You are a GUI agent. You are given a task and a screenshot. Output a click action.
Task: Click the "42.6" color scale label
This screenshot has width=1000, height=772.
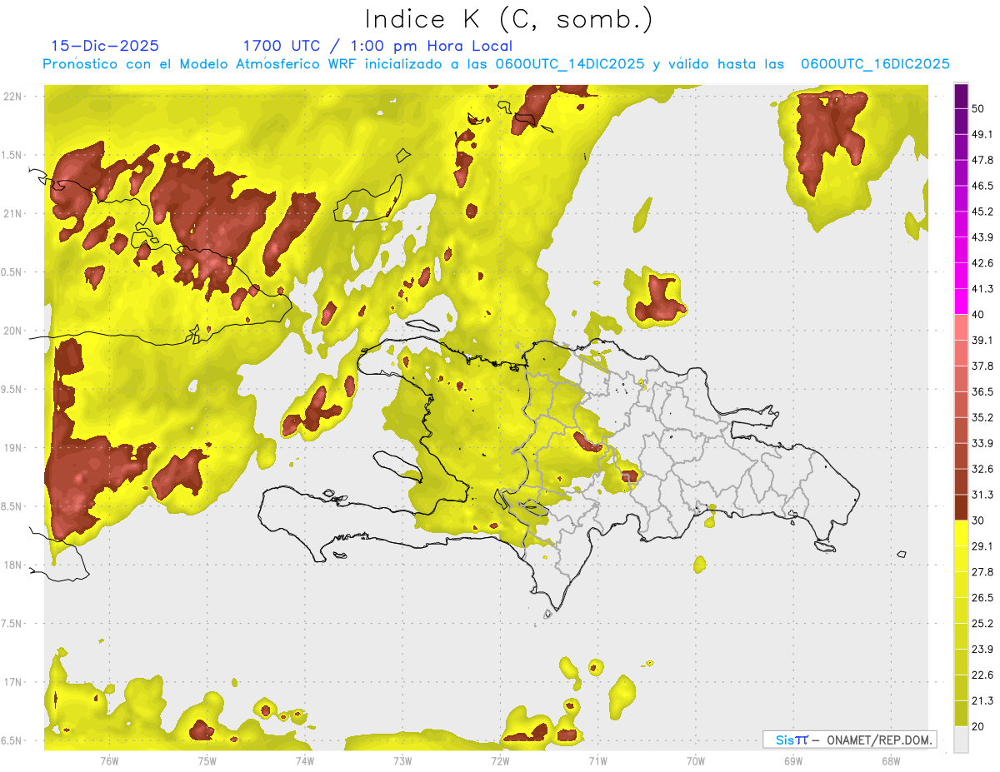[x=982, y=263]
